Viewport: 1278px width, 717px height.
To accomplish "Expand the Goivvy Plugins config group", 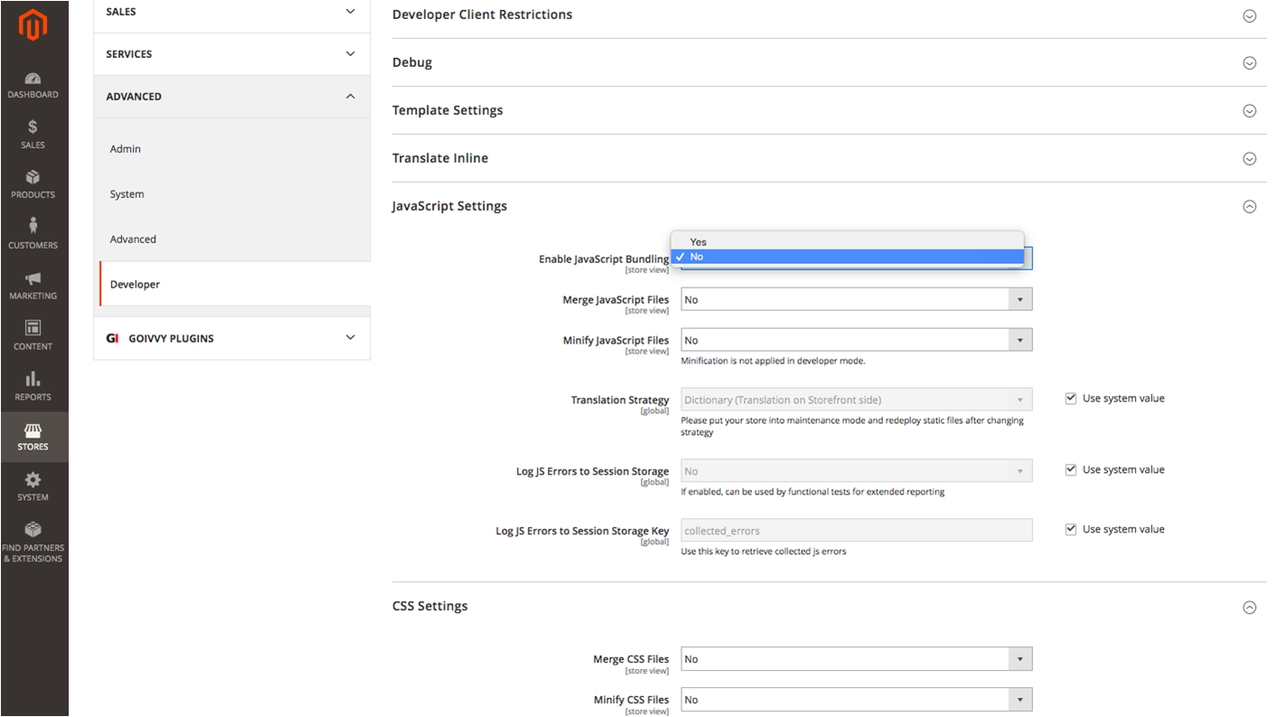I will click(x=231, y=338).
